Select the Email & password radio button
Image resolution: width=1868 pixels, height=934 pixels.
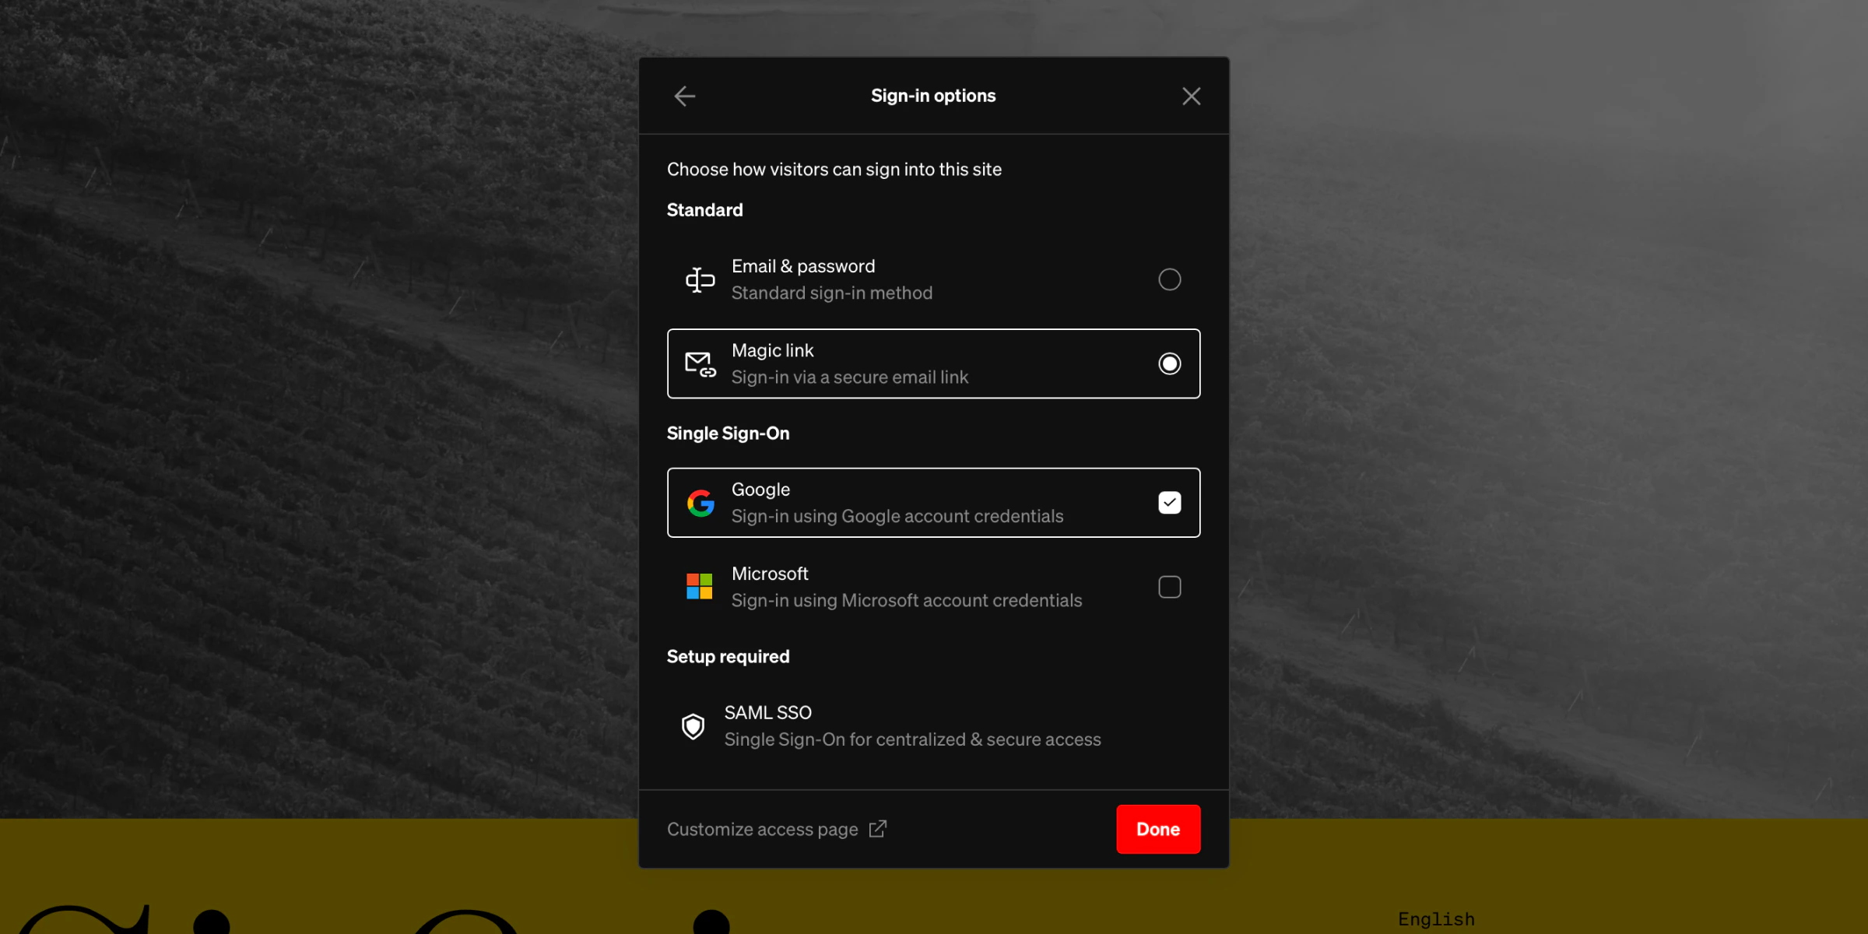tap(1169, 279)
